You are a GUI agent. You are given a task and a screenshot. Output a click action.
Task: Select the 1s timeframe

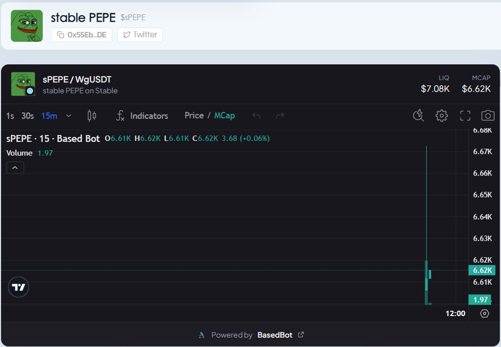[10, 116]
